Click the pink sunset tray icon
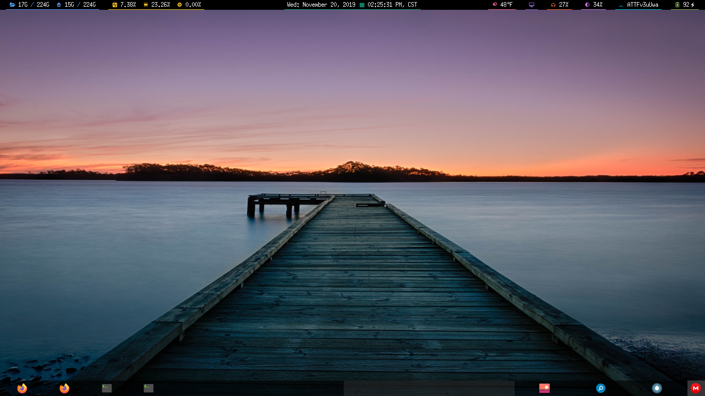This screenshot has height=396, width=705. tap(544, 388)
